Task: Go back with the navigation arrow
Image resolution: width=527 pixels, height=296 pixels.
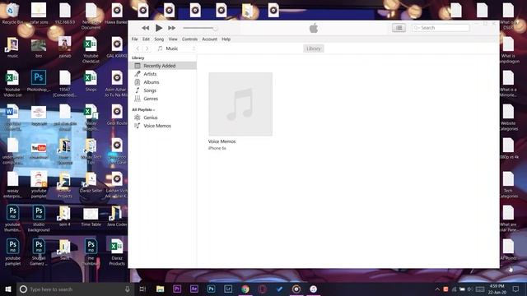Action: [138, 49]
